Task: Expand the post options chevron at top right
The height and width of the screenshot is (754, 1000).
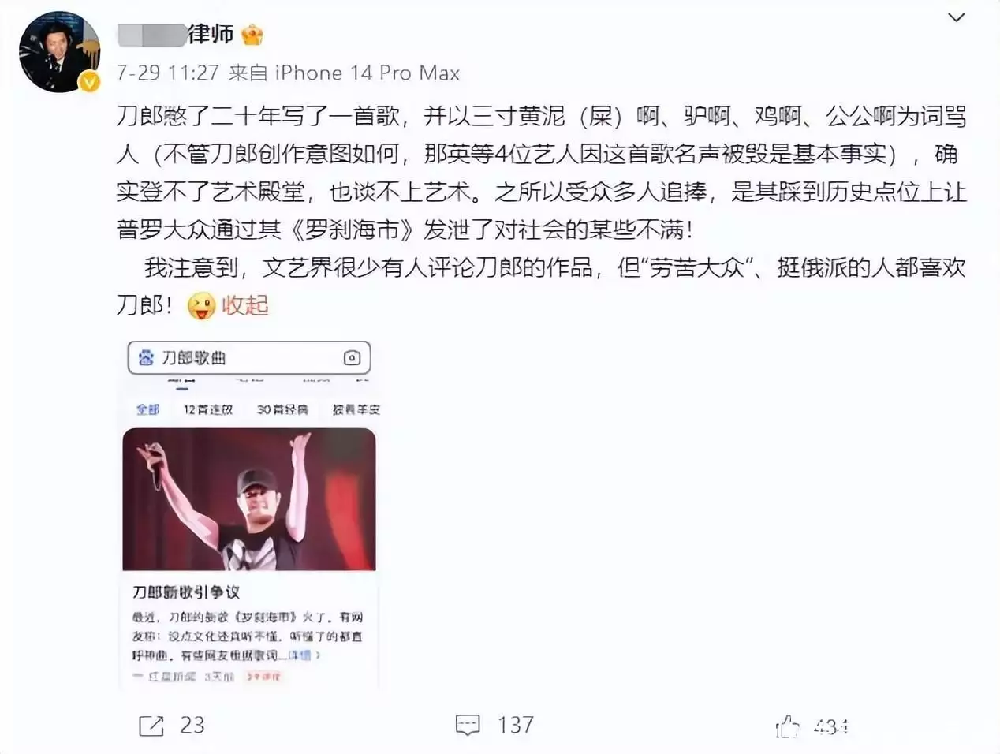Action: (x=956, y=17)
